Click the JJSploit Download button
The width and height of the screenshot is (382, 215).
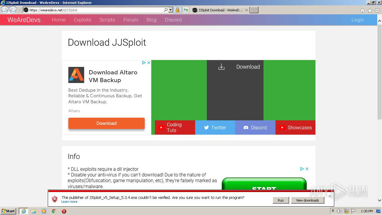[235, 90]
